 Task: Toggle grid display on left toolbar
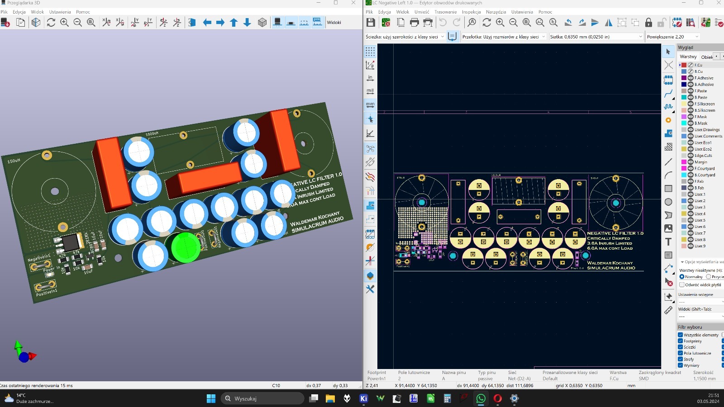point(370,52)
